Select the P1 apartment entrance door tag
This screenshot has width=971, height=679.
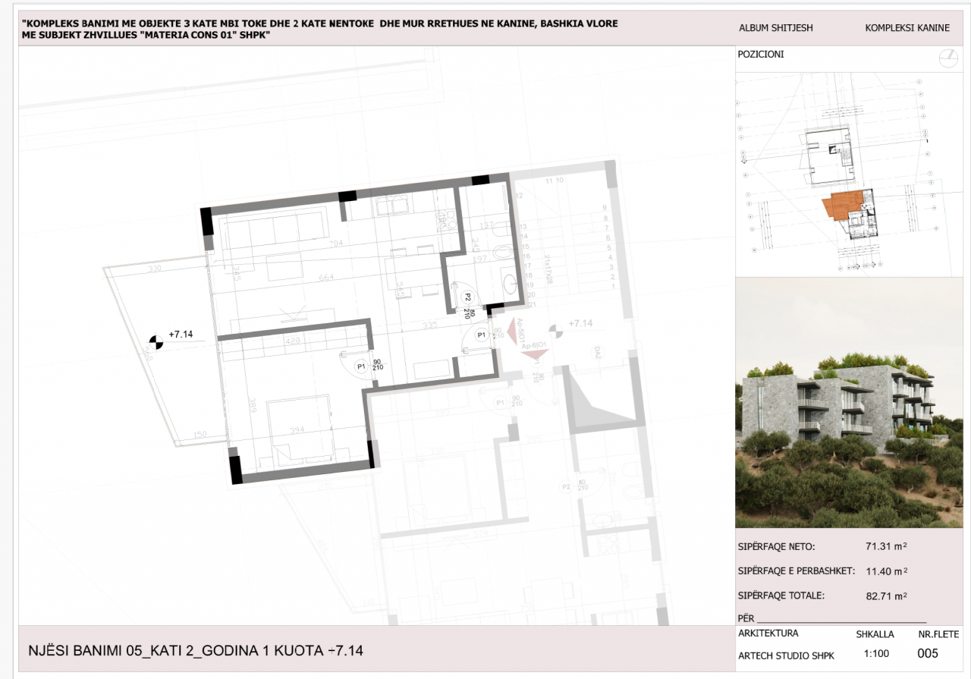pos(481,335)
